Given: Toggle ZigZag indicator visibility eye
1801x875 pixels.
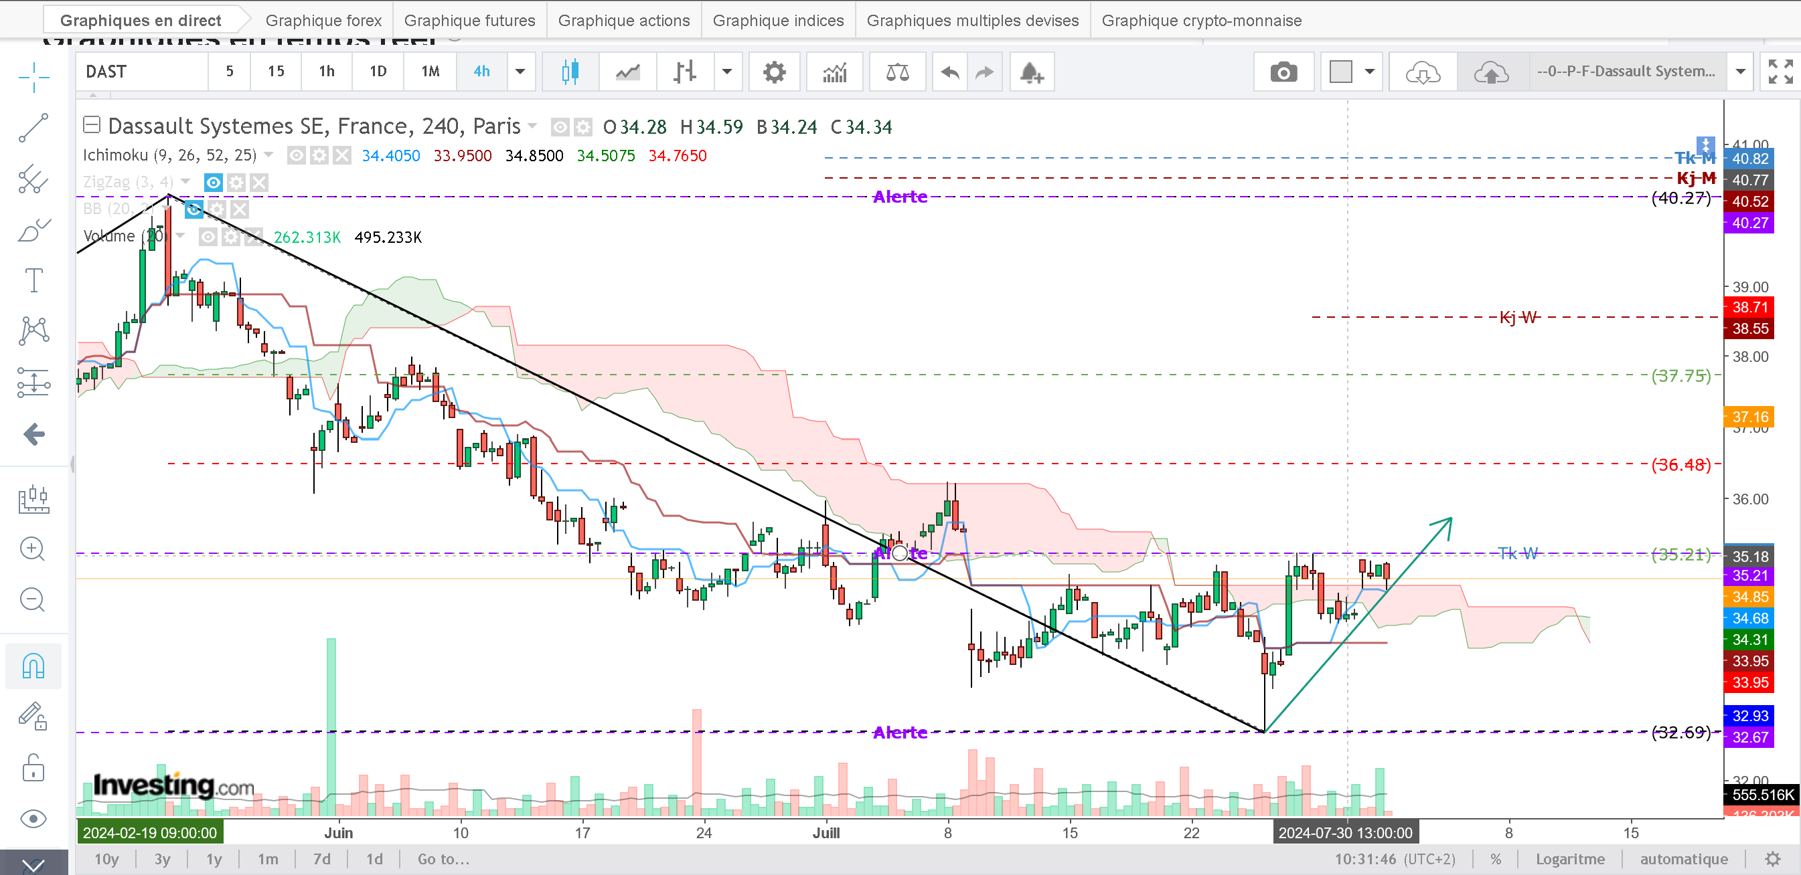Looking at the screenshot, I should pyautogui.click(x=213, y=182).
